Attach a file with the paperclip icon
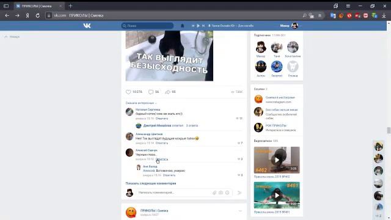 (x=214, y=193)
